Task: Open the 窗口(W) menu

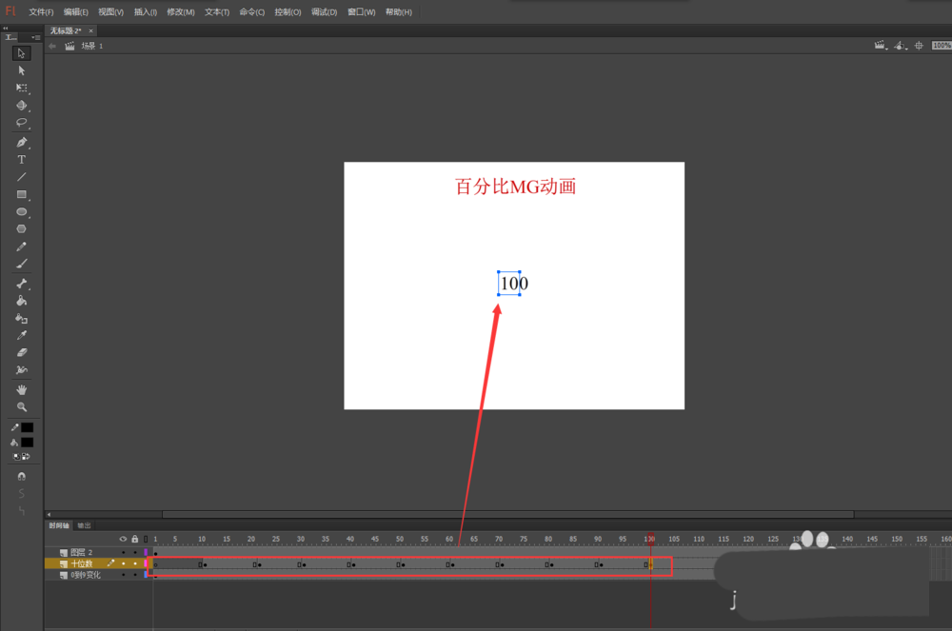Action: (361, 12)
